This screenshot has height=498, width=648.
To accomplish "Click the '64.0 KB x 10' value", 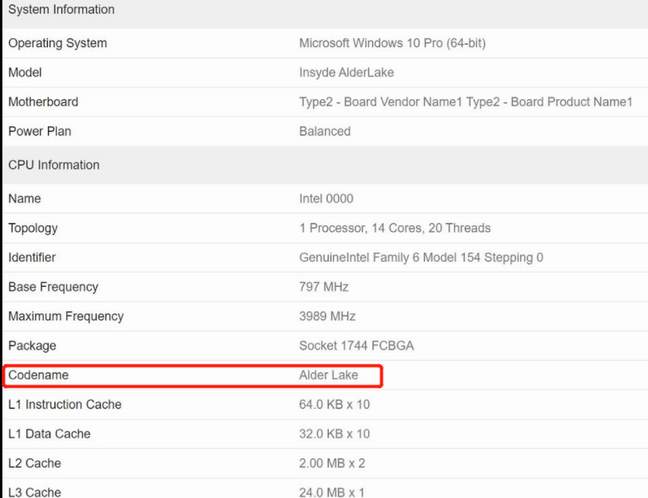I will click(x=334, y=404).
